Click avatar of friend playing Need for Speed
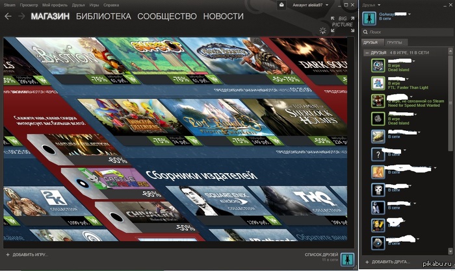The width and height of the screenshot is (455, 271). click(378, 101)
